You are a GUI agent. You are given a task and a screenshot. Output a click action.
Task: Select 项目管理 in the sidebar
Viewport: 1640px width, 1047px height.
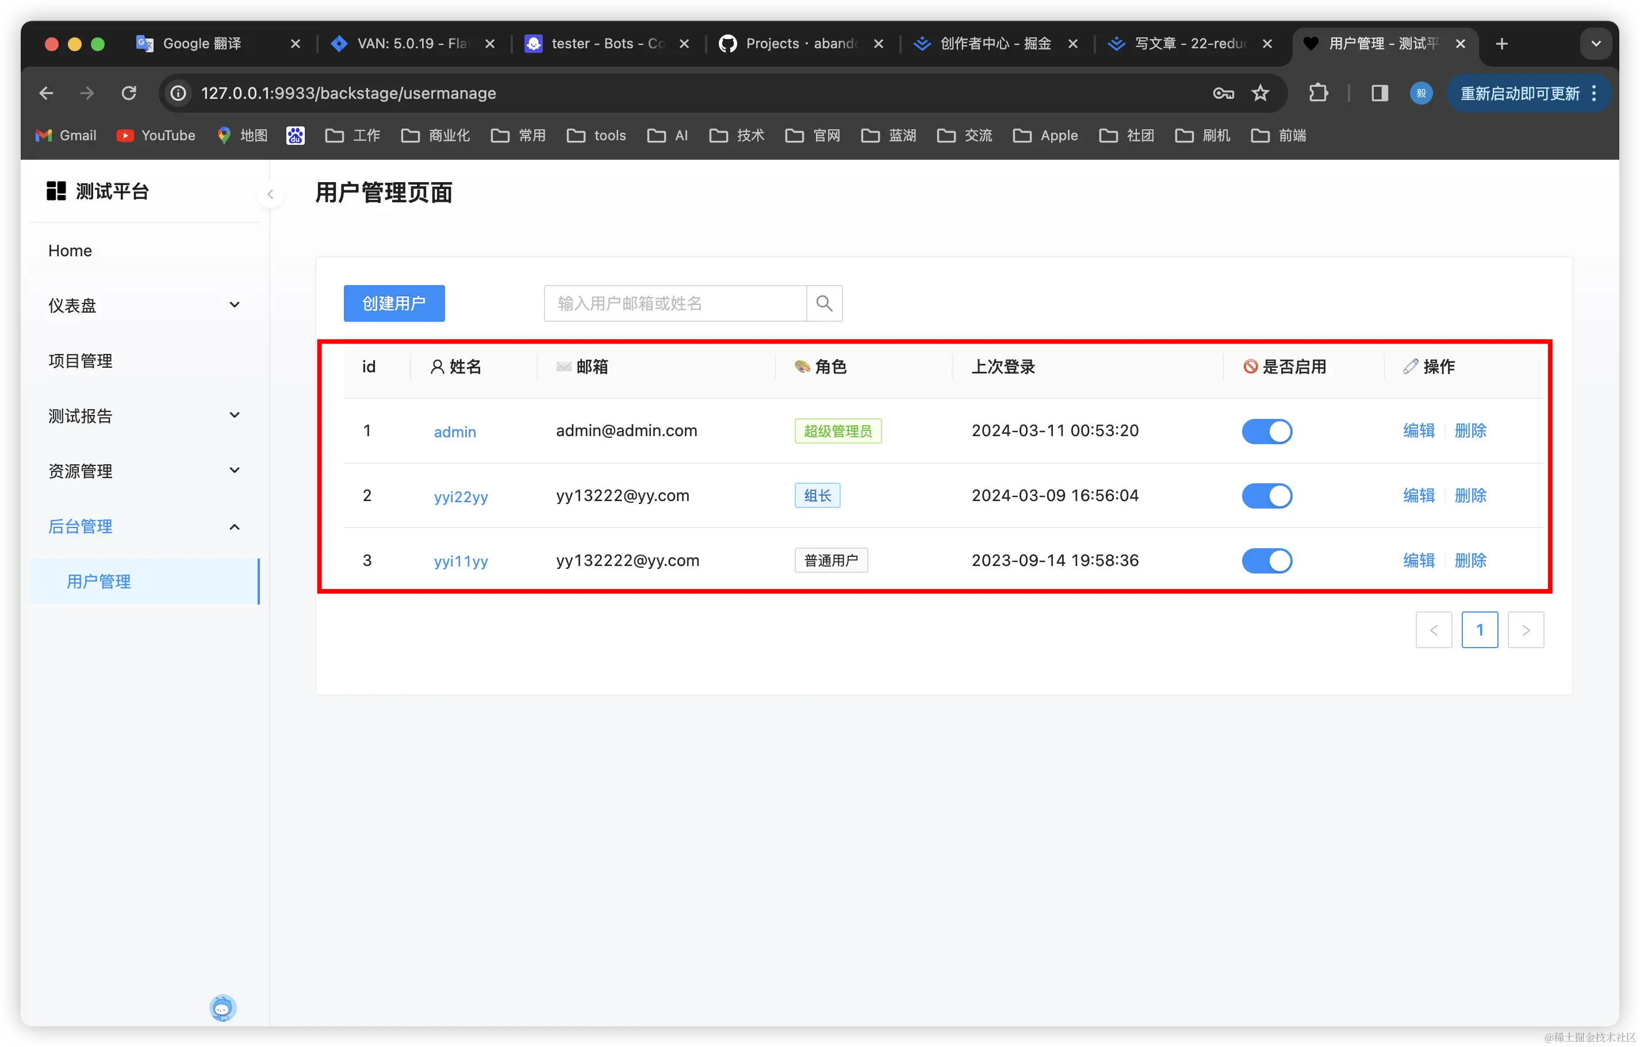[81, 361]
